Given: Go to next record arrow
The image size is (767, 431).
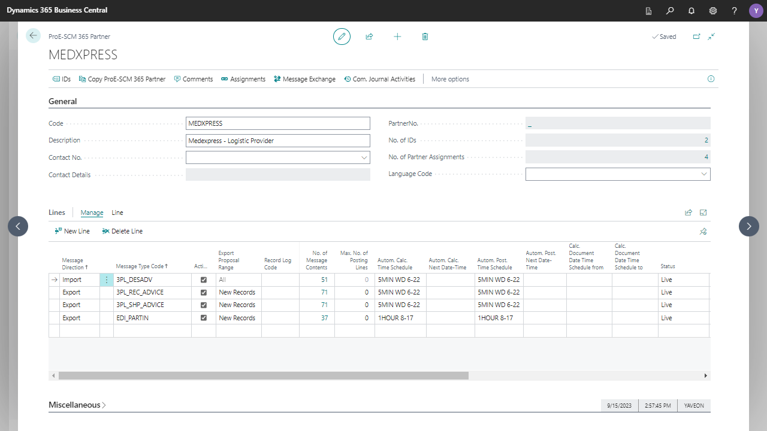Looking at the screenshot, I should pos(749,226).
